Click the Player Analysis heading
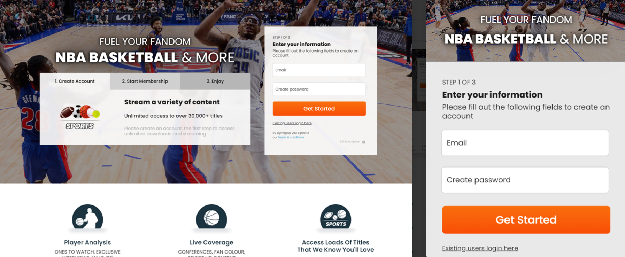Screen dimensions: 625x257 (87, 242)
